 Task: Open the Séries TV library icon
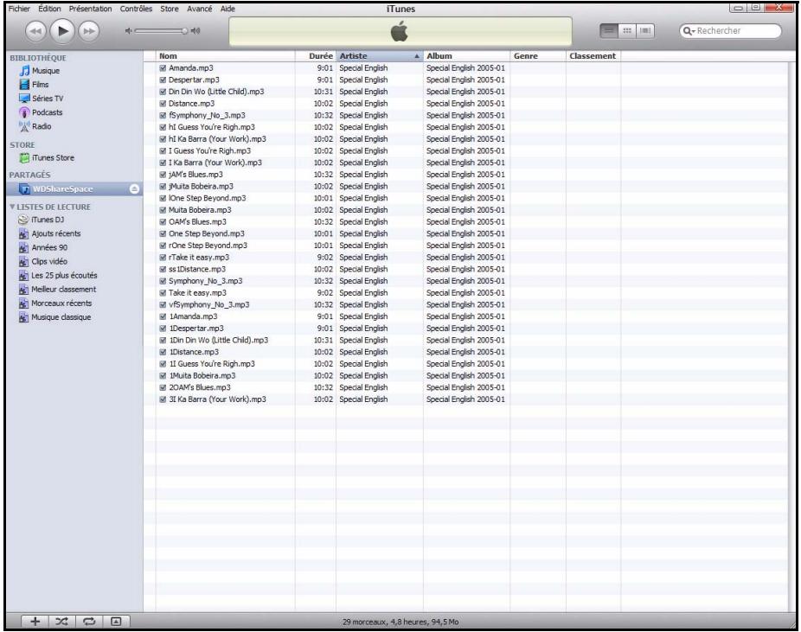click(x=24, y=98)
